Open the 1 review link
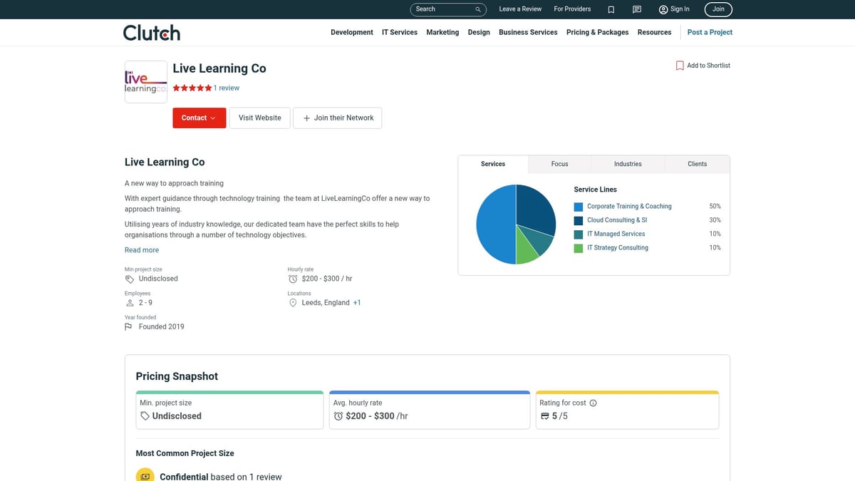The height and width of the screenshot is (481, 855). pyautogui.click(x=227, y=88)
